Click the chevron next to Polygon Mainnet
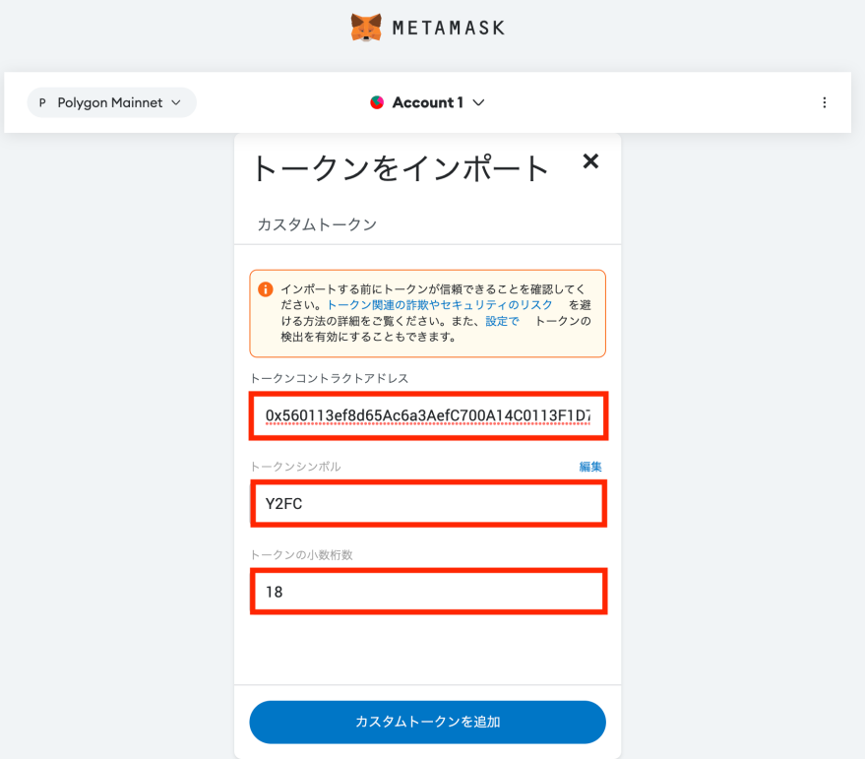Viewport: 865px width, 759px height. (x=176, y=102)
